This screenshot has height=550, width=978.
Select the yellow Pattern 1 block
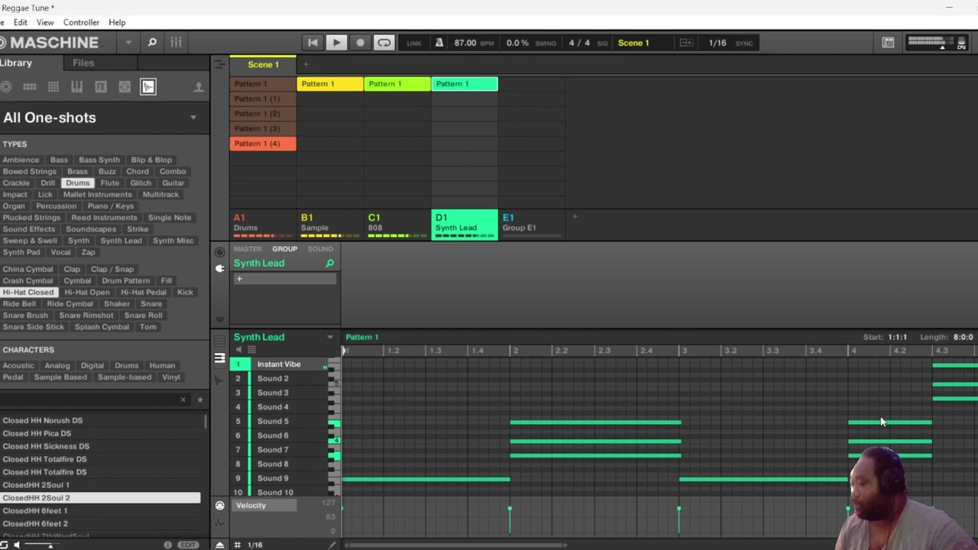(330, 84)
